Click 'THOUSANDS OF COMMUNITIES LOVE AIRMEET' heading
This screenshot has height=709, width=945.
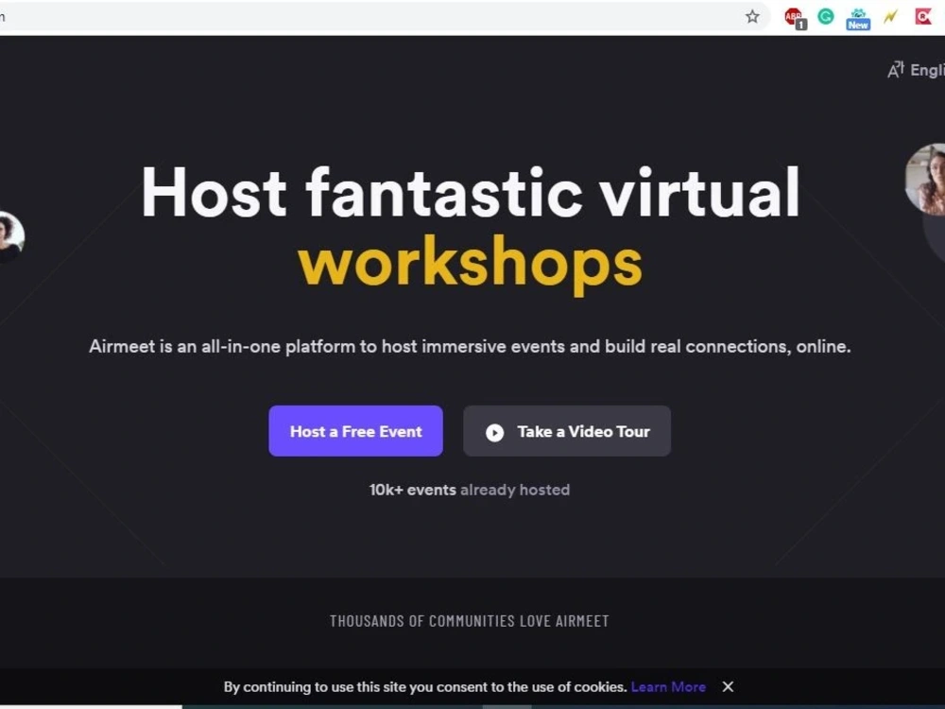(x=470, y=621)
